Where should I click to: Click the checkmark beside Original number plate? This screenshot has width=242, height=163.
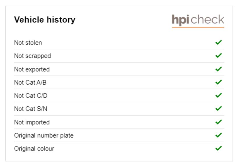click(x=219, y=135)
